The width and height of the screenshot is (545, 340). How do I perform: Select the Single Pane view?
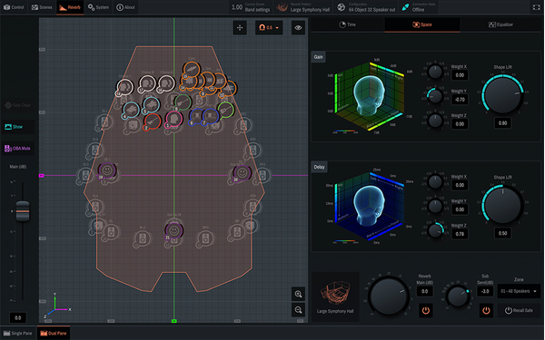[x=18, y=333]
